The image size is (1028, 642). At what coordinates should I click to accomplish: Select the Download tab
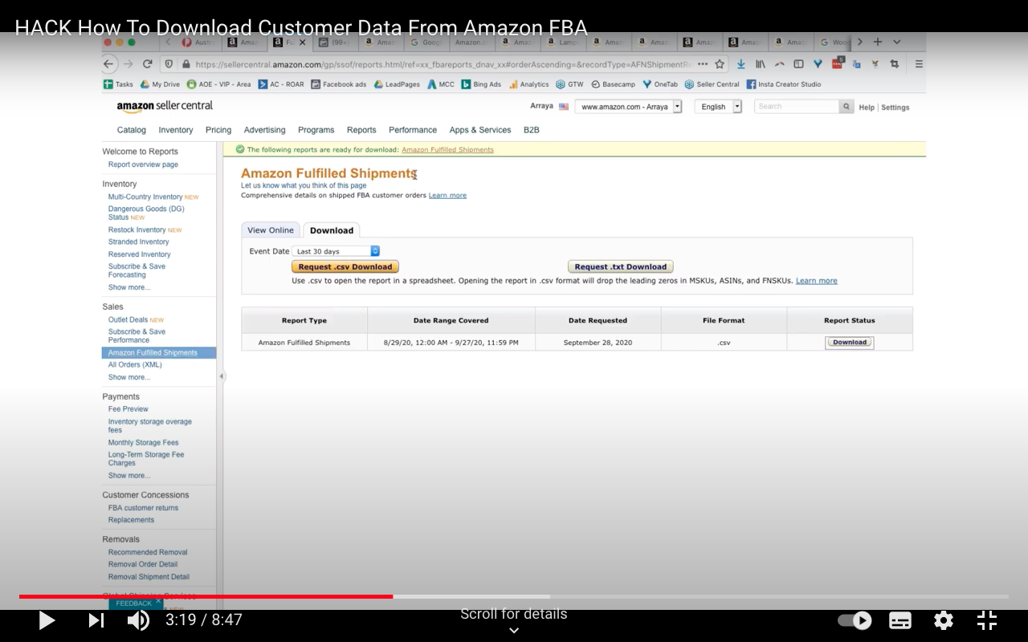coord(332,230)
